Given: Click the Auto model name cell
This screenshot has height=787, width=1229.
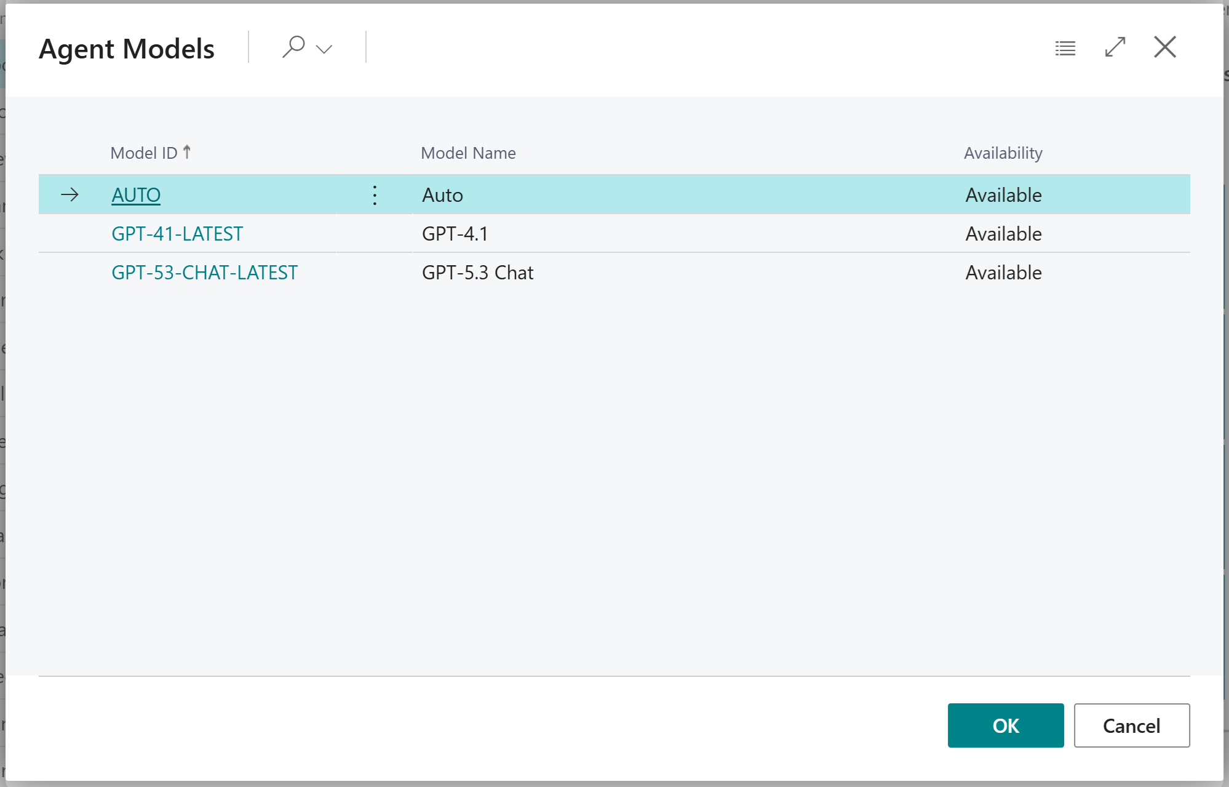Looking at the screenshot, I should pyautogui.click(x=442, y=195).
